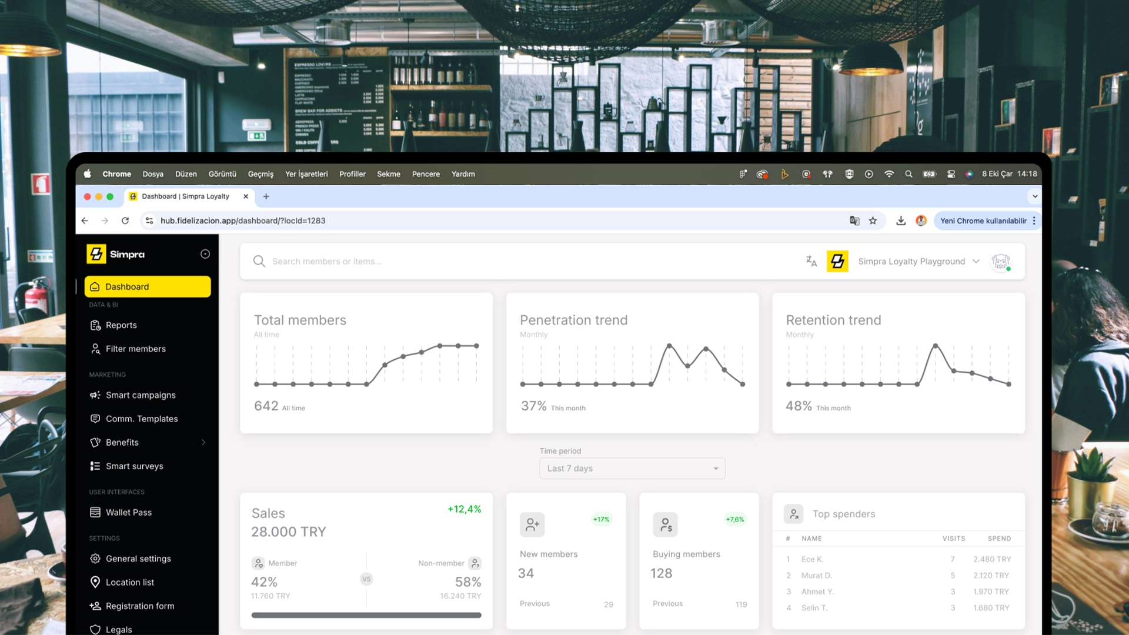Reload the page with refresh icon

click(125, 220)
